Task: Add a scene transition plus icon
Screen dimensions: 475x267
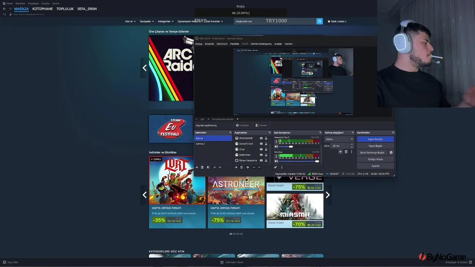Action: (340, 152)
